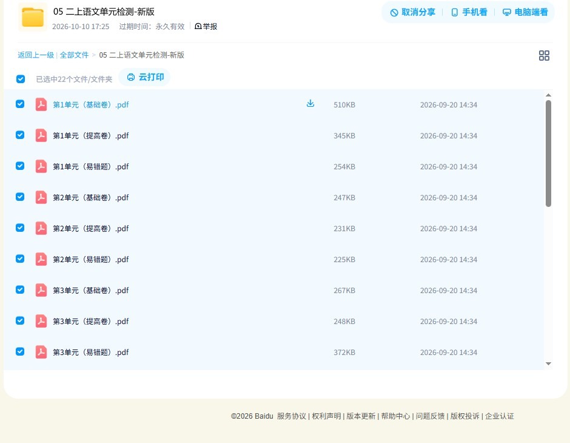Click PDF icon of 第1单元（提高卷）.pdf
This screenshot has width=570, height=443.
pos(41,135)
